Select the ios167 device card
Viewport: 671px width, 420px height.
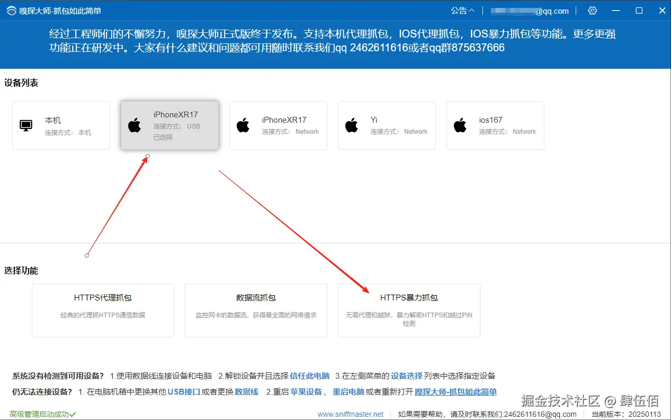point(495,125)
